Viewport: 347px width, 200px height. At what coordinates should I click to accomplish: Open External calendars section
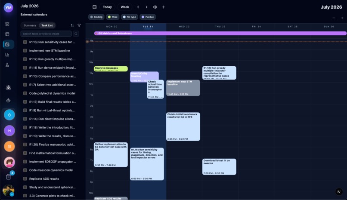click(34, 15)
